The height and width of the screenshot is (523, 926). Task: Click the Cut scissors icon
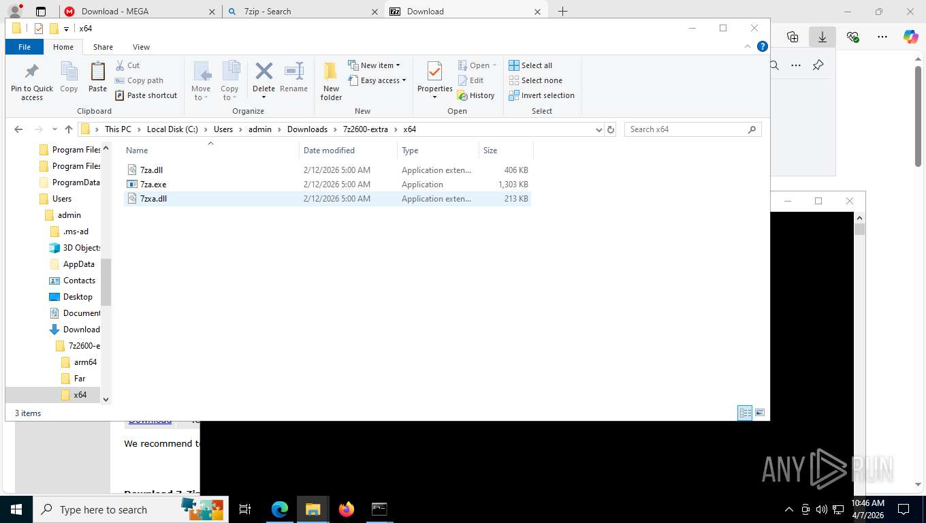click(x=120, y=65)
